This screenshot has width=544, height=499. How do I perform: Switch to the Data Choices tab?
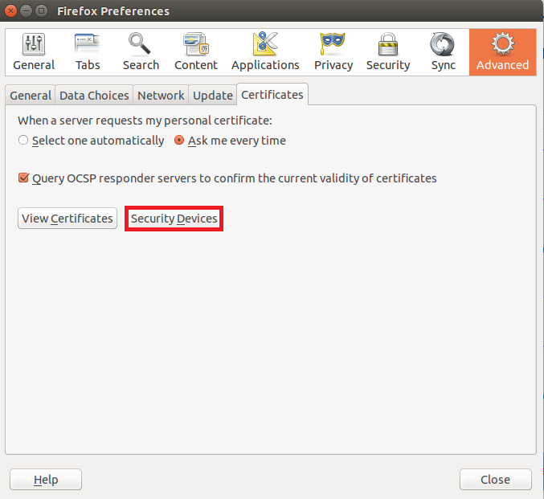tap(94, 96)
